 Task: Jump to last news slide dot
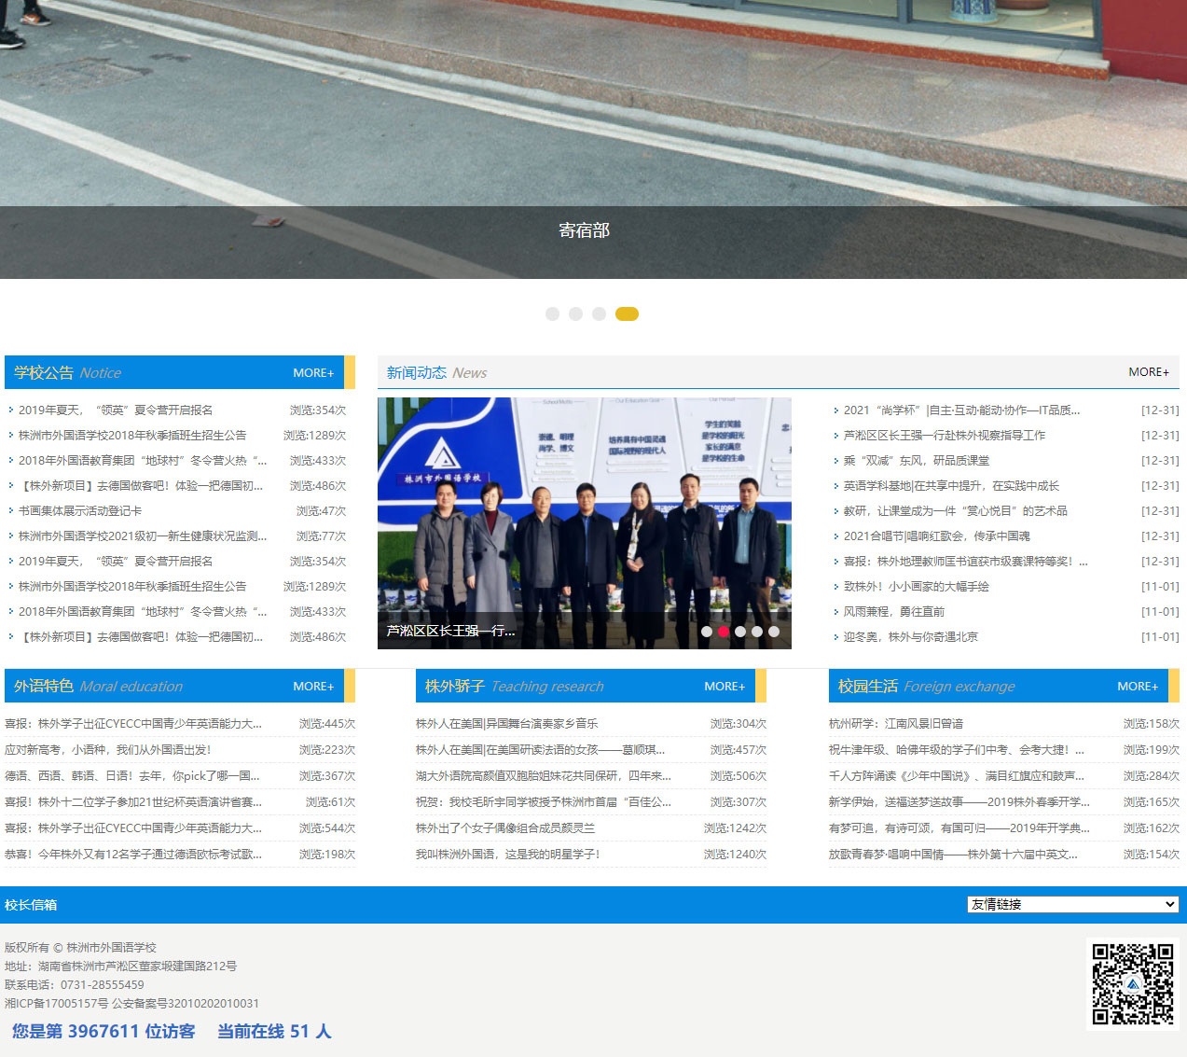tap(774, 632)
